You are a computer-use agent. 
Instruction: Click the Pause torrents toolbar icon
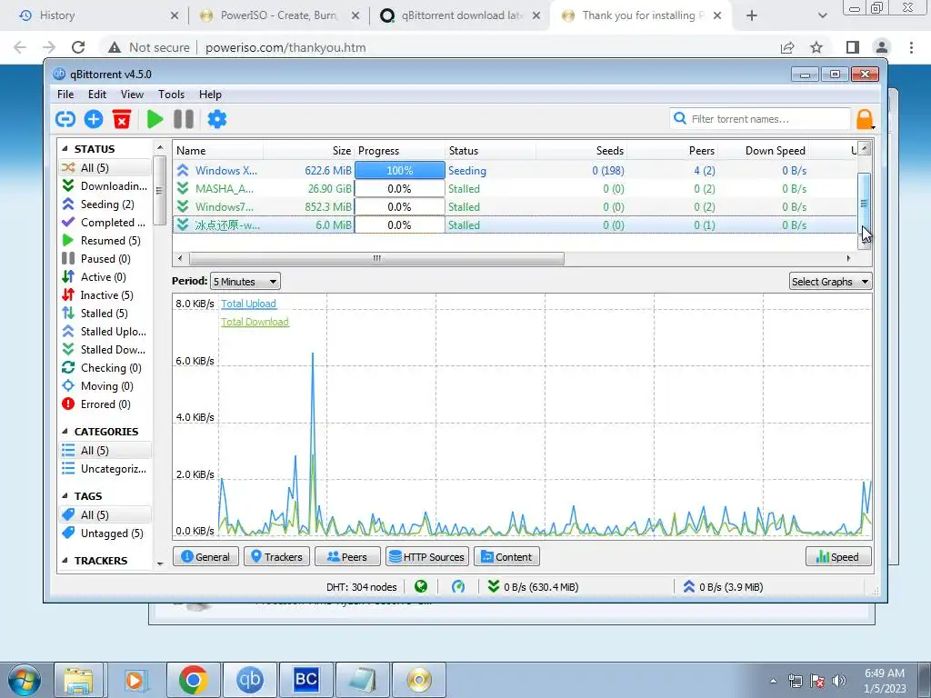click(x=184, y=119)
